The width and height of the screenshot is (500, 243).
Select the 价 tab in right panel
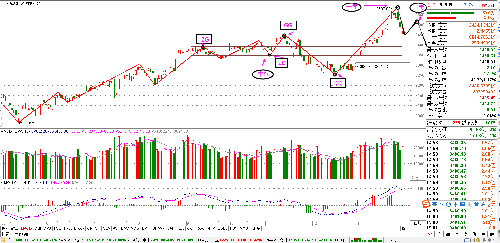439,234
